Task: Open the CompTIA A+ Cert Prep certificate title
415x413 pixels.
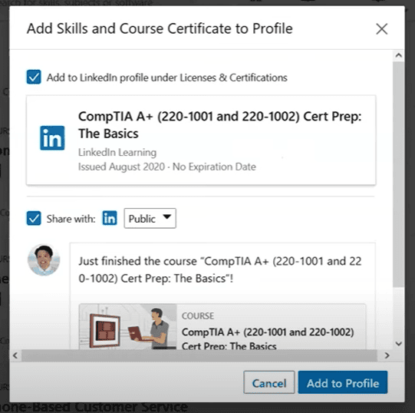Action: click(219, 124)
